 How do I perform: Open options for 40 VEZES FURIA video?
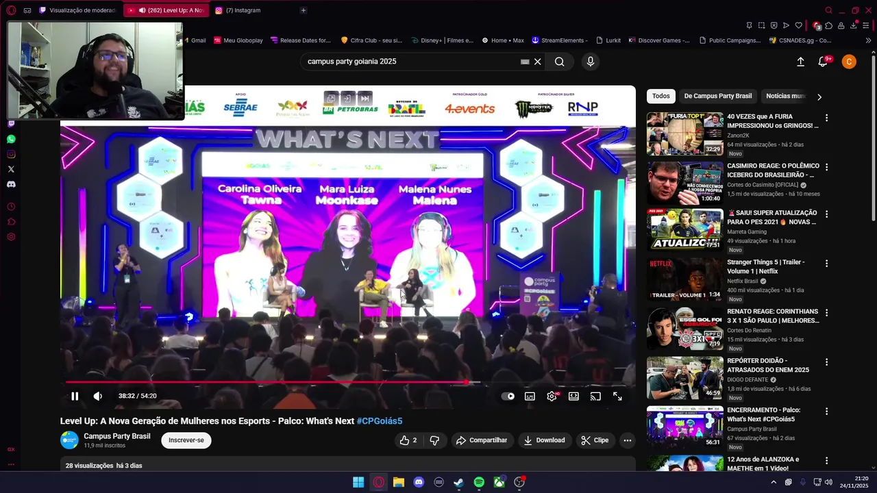[x=826, y=118]
